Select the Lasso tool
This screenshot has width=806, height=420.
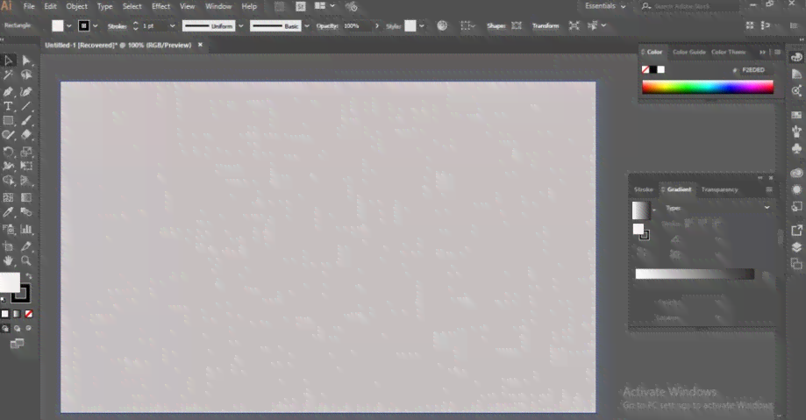(26, 75)
